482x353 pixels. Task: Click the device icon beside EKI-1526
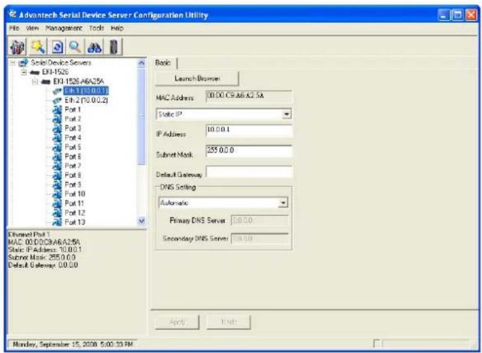[35, 72]
